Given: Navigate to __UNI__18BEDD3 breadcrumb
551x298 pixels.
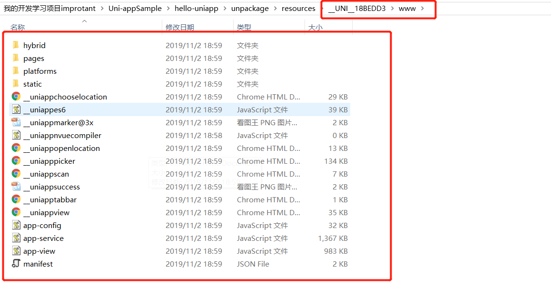Looking at the screenshot, I should [x=357, y=9].
